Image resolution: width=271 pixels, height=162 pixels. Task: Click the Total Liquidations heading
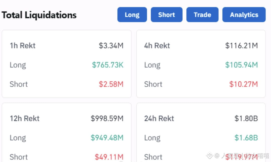39,15
